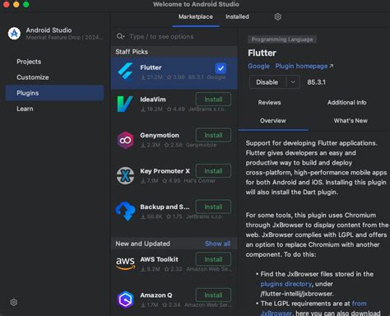Image resolution: width=390 pixels, height=316 pixels.
Task: Uncheck the Flutter plugin enabled checkbox
Action: pos(221,68)
